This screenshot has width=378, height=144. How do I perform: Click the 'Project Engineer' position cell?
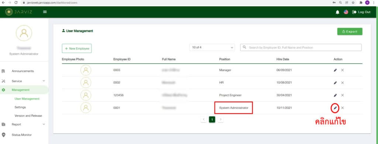point(230,95)
